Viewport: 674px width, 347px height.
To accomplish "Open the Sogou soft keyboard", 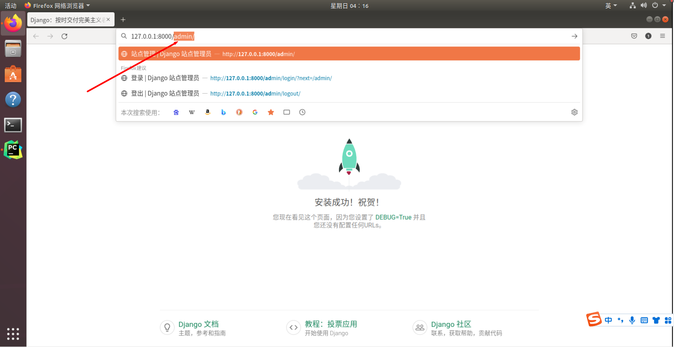I will click(x=644, y=320).
